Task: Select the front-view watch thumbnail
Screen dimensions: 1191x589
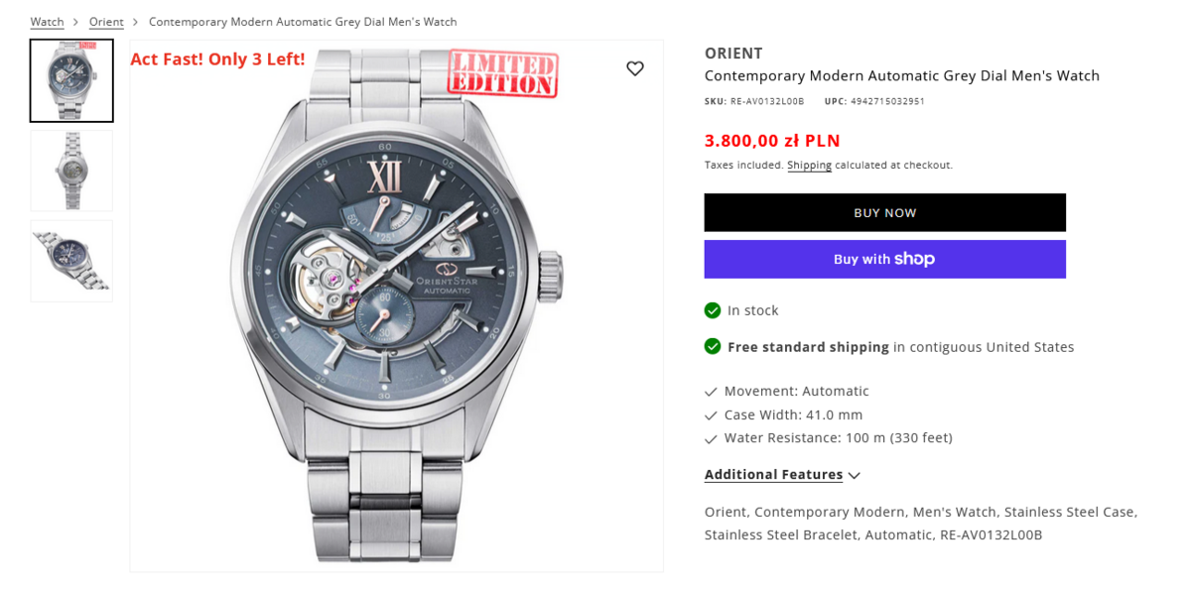Action: (x=71, y=80)
